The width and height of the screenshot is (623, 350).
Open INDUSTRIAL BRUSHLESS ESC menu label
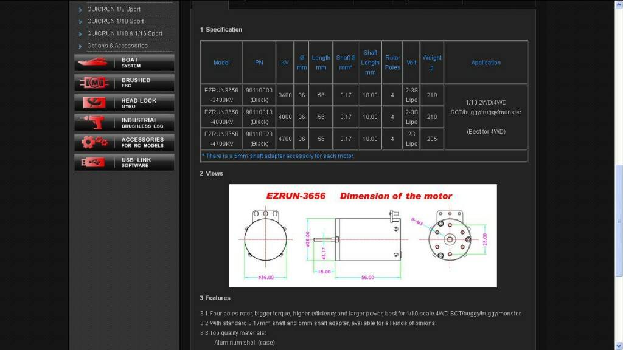142,123
